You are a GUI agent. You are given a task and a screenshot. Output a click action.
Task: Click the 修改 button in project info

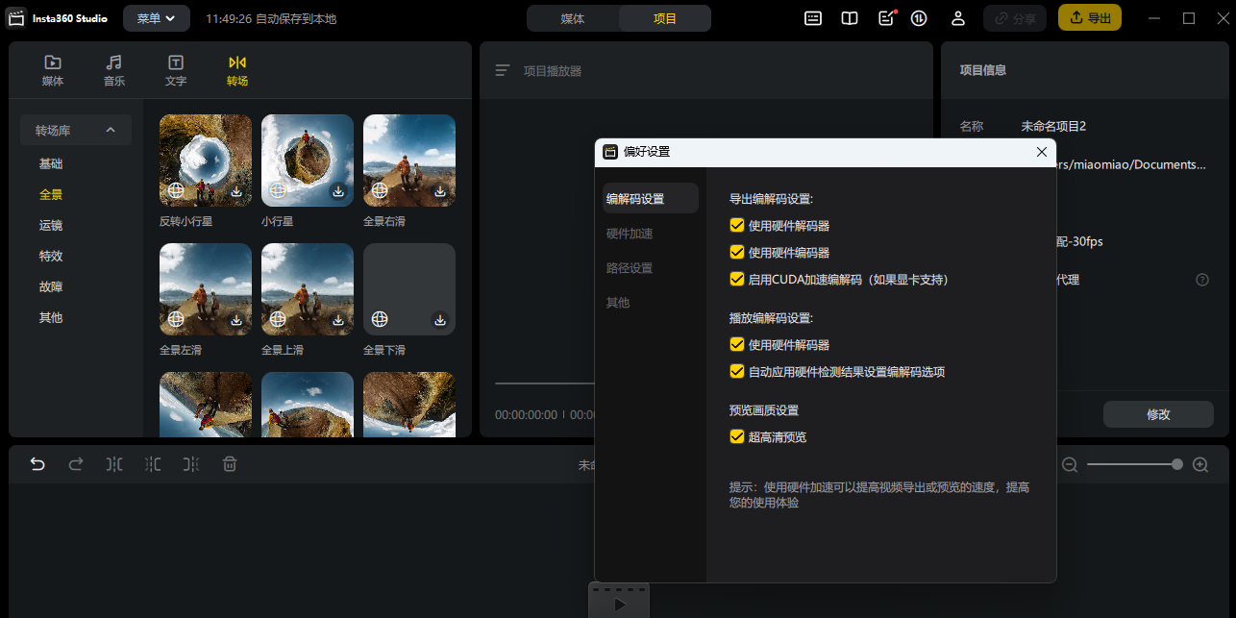(1158, 414)
